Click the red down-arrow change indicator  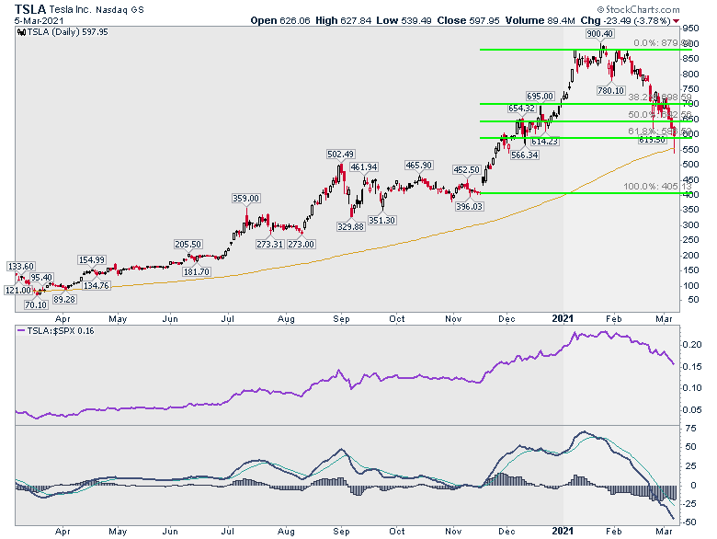(x=677, y=21)
